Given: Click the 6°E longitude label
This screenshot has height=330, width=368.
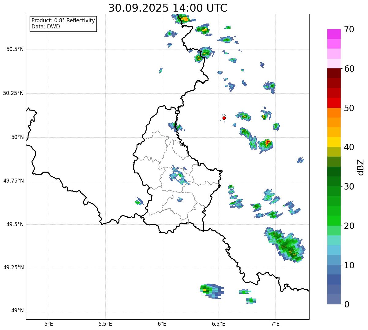Looking at the screenshot, I should [162, 324].
